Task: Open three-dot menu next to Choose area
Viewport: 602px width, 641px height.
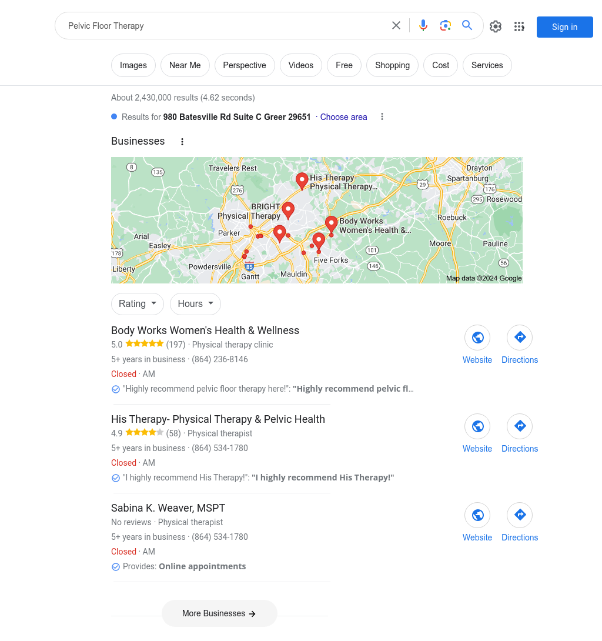Action: (x=382, y=117)
